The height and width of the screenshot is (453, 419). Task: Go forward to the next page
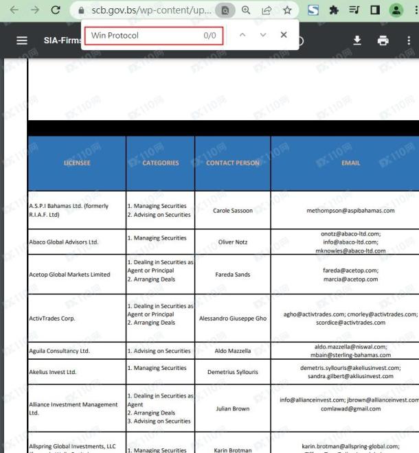[x=35, y=10]
